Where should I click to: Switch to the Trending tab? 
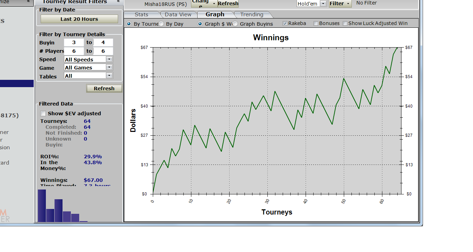(x=251, y=15)
